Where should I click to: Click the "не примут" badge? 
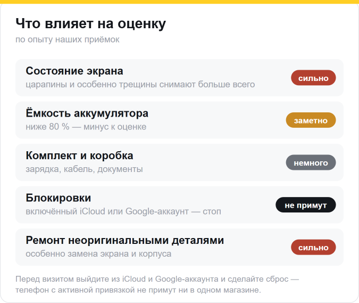[x=306, y=205]
